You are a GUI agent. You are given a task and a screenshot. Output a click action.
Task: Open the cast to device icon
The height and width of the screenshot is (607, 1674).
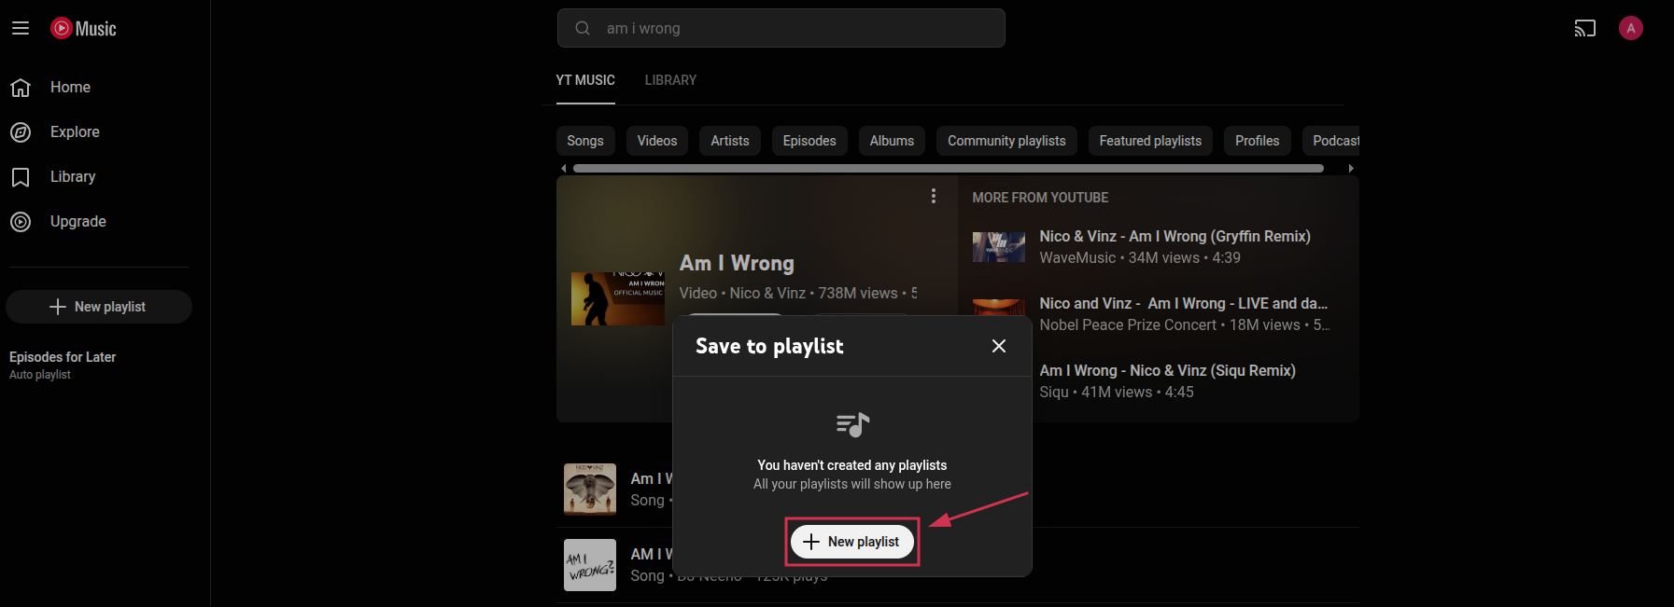pyautogui.click(x=1585, y=28)
